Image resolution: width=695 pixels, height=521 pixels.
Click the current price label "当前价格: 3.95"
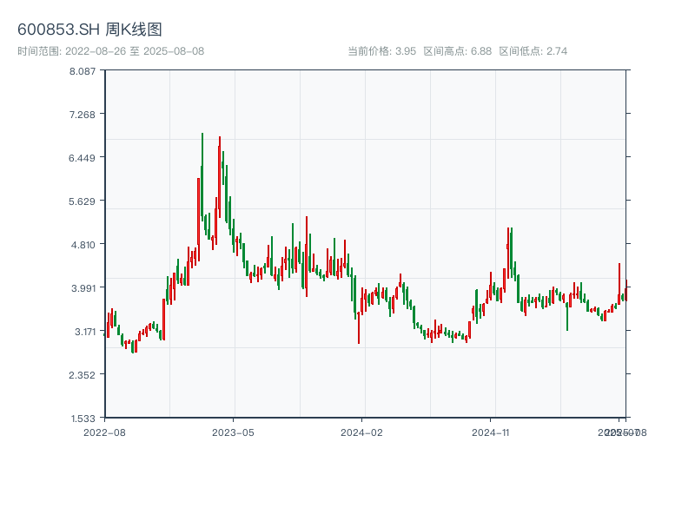click(x=381, y=51)
